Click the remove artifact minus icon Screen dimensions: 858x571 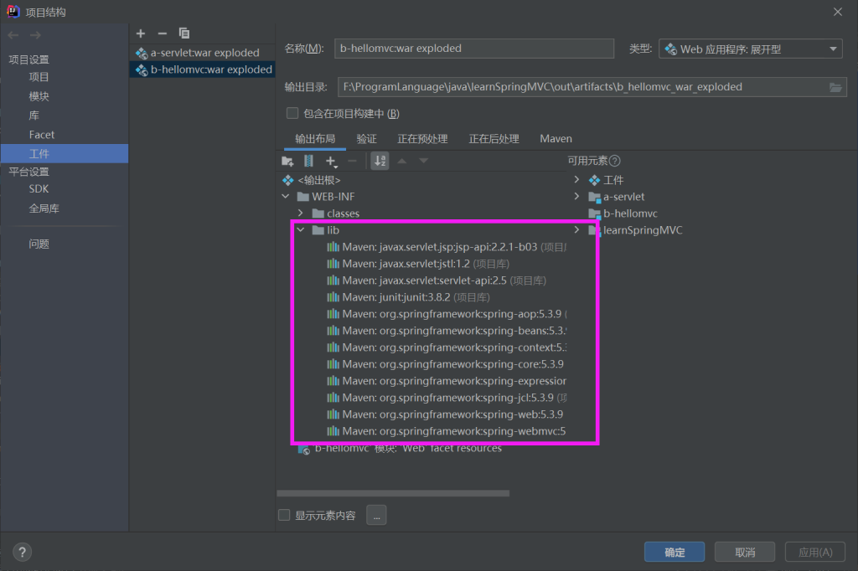[163, 33]
